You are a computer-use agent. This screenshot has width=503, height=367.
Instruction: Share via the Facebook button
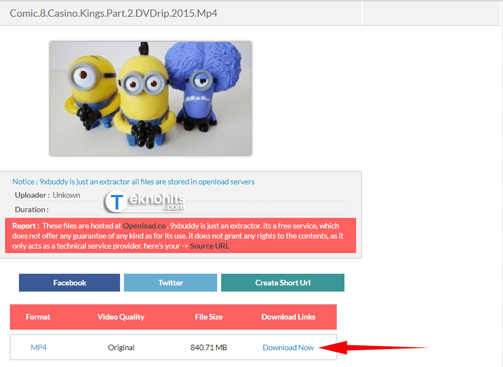coord(69,283)
